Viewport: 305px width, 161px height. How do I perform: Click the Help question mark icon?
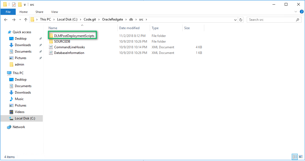[301, 12]
